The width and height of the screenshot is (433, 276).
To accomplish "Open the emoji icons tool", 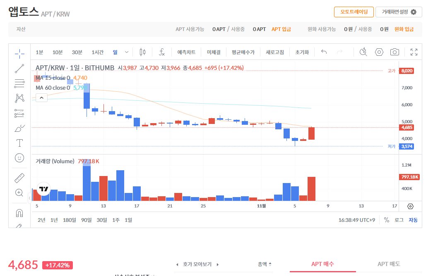I will [19, 158].
